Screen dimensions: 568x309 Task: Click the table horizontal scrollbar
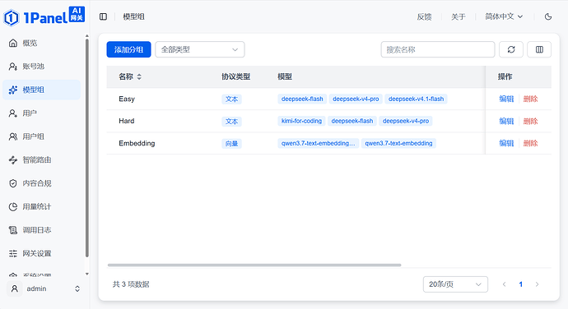(x=254, y=265)
